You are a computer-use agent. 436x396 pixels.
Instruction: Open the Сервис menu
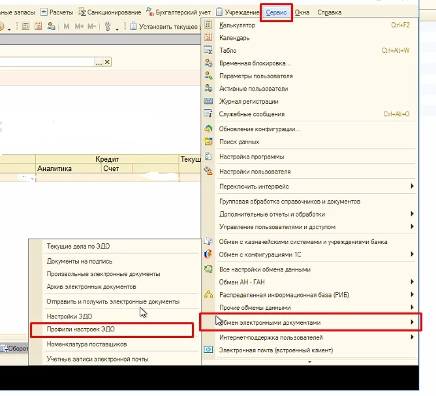[276, 12]
